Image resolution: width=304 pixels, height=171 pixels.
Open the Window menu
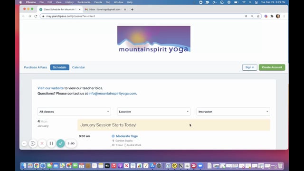[118, 2]
